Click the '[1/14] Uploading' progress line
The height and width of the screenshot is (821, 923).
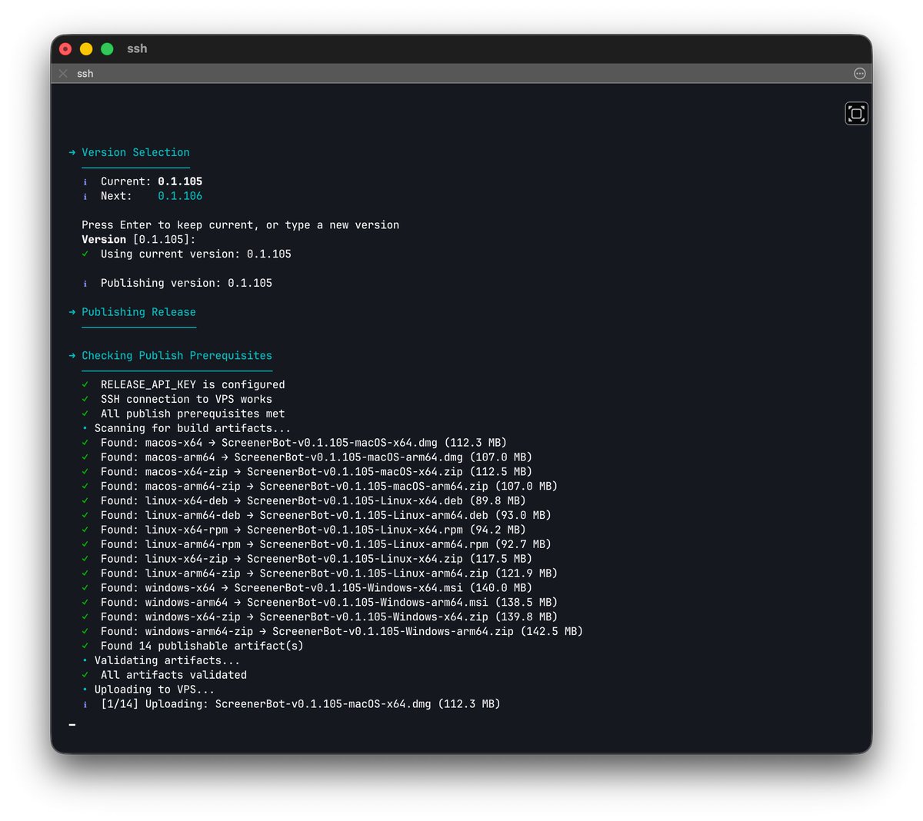point(301,704)
